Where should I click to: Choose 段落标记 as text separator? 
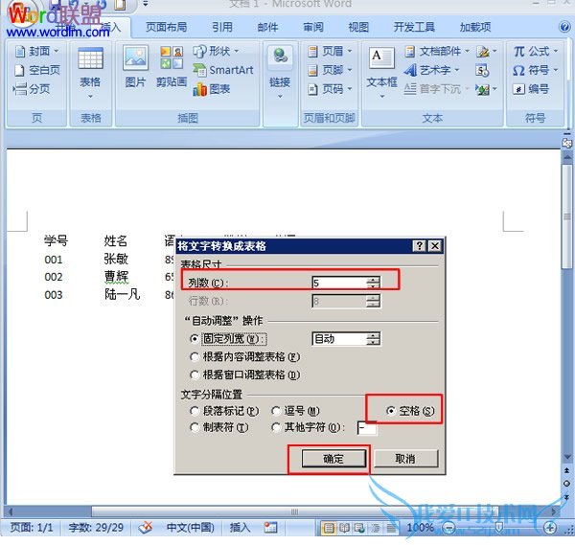click(x=224, y=411)
